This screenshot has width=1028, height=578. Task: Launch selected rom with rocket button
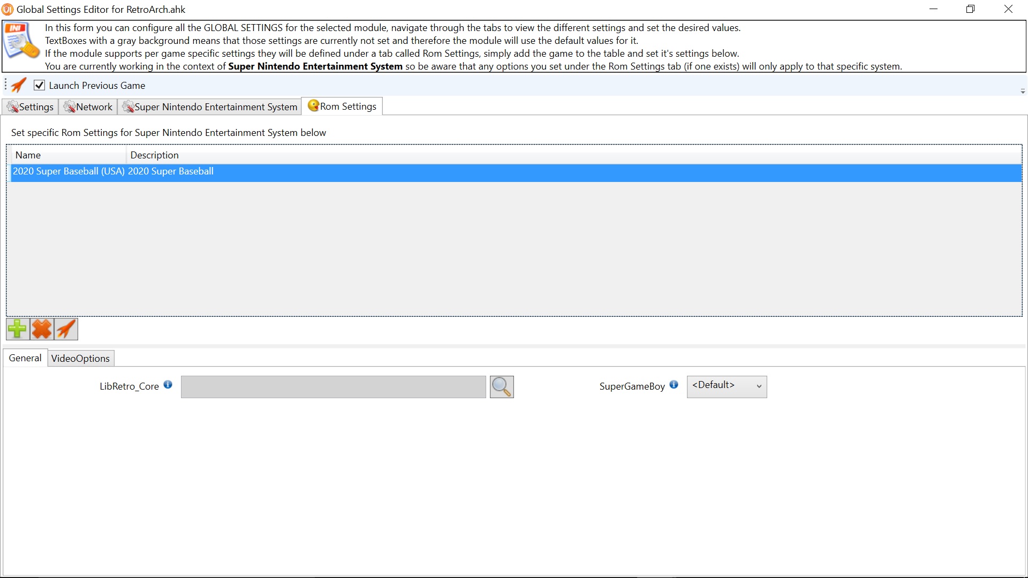66,329
